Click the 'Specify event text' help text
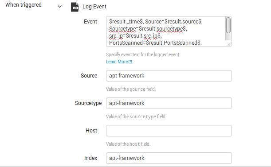This screenshot has width=271, height=167. pos(143,54)
